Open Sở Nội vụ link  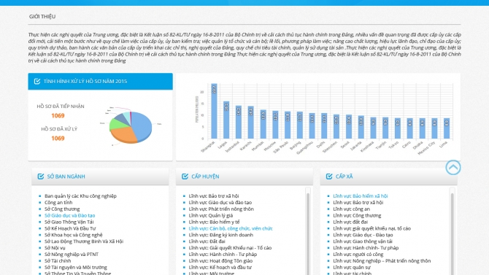(x=55, y=248)
